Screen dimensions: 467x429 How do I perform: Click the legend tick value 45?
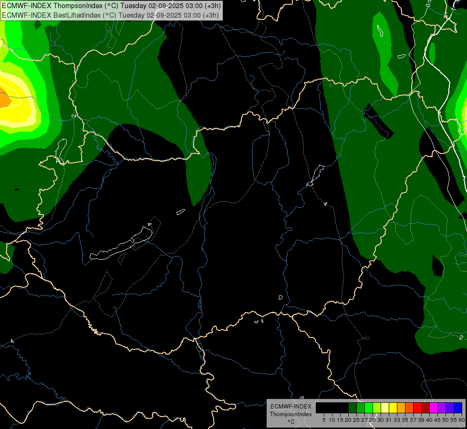[438, 420]
